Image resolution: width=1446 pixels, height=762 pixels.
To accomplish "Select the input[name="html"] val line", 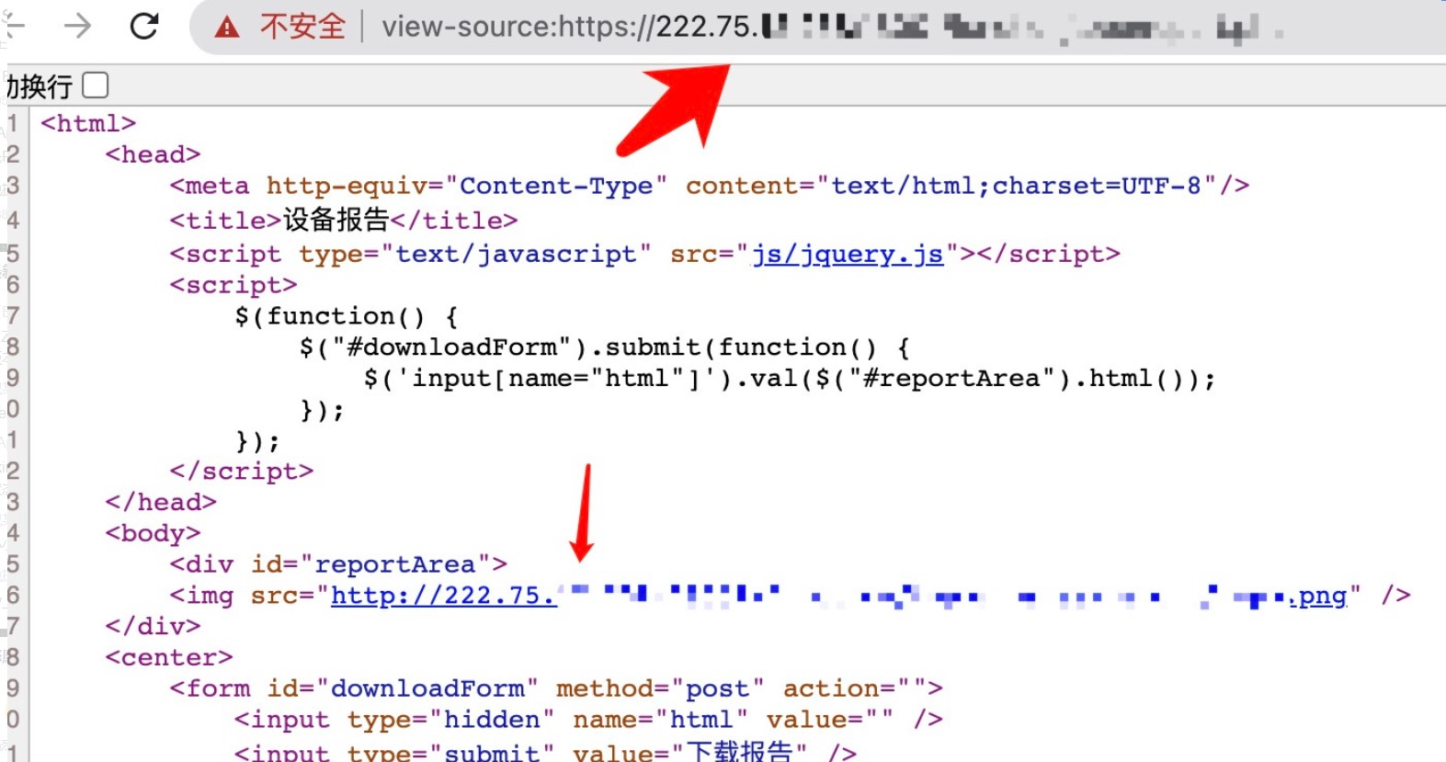I will click(790, 379).
